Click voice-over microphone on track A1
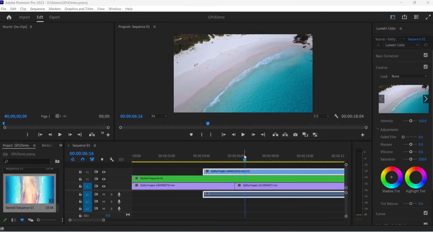Viewport: 433px width, 232px height. tap(119, 195)
